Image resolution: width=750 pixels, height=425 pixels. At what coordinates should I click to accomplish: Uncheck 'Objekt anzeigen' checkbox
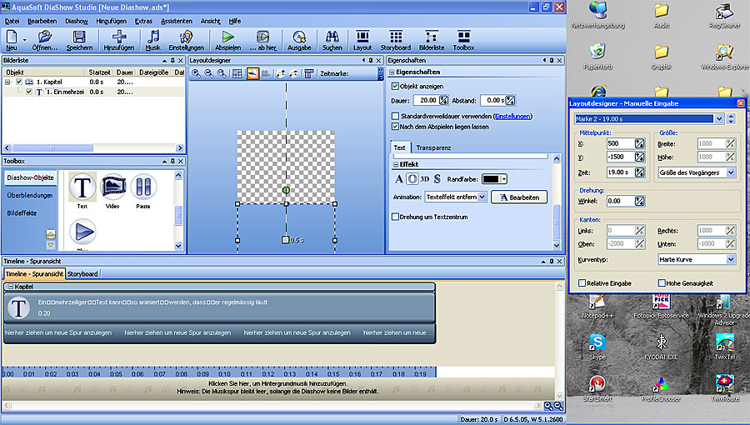[396, 86]
